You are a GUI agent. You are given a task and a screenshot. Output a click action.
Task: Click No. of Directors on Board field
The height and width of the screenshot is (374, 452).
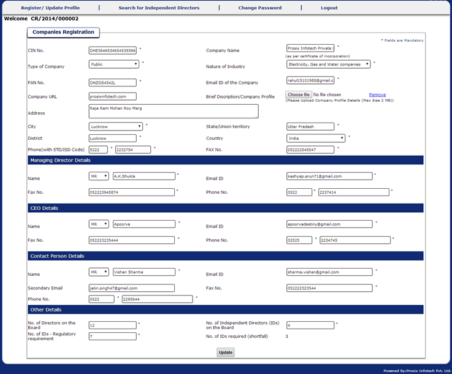click(113, 326)
